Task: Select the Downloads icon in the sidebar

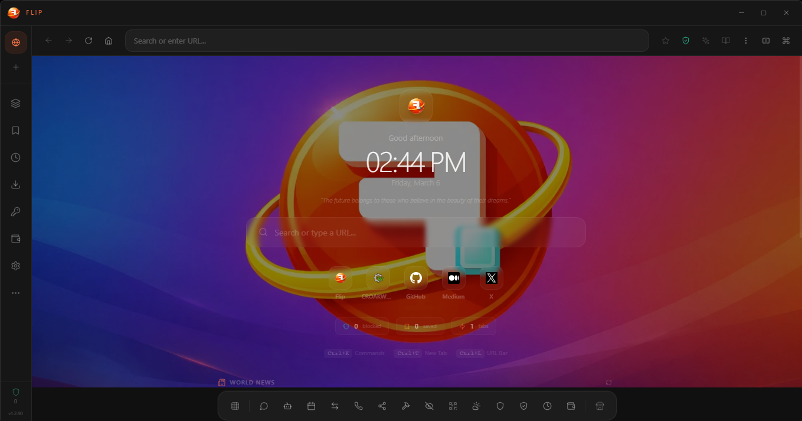Action: [x=15, y=184]
